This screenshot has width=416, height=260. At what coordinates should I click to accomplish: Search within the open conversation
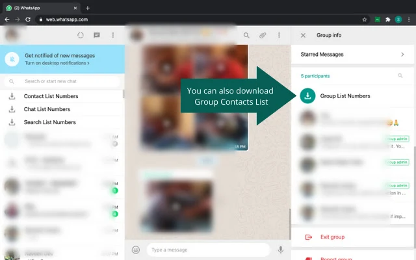coord(246,35)
